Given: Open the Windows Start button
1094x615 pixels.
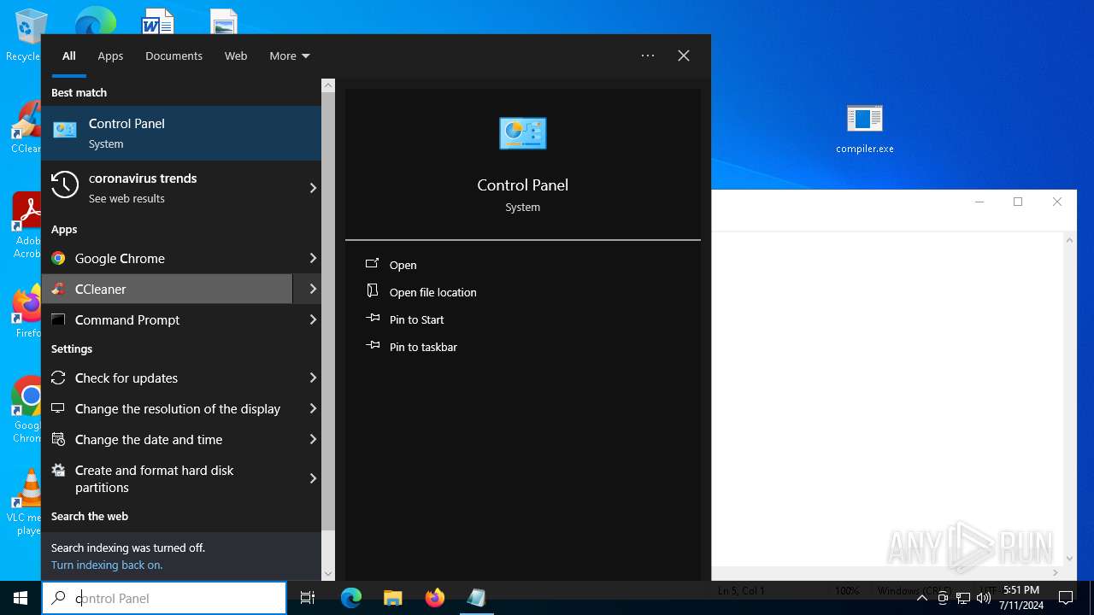Looking at the screenshot, I should tap(21, 598).
